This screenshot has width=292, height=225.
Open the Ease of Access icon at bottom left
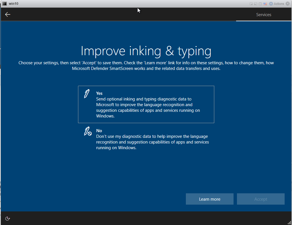click(7, 218)
